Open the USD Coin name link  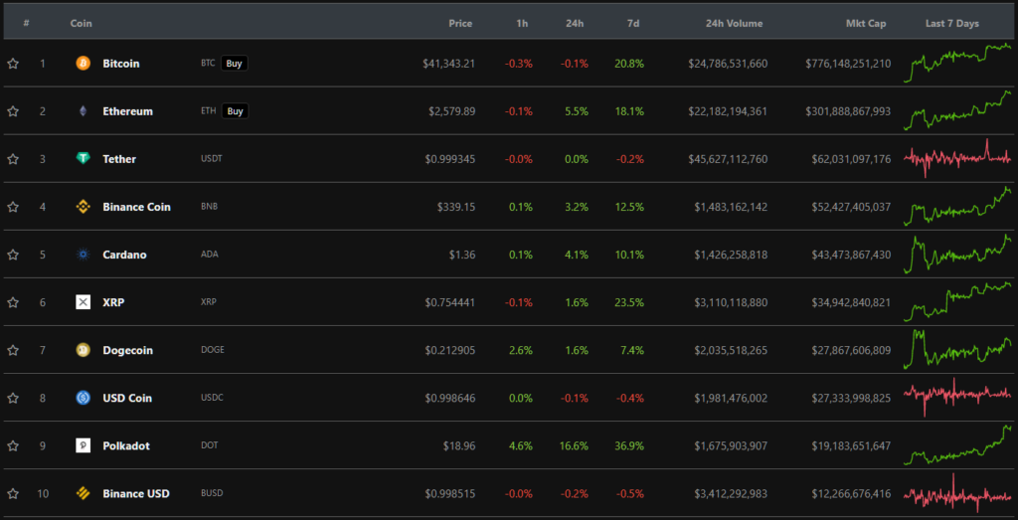point(127,398)
